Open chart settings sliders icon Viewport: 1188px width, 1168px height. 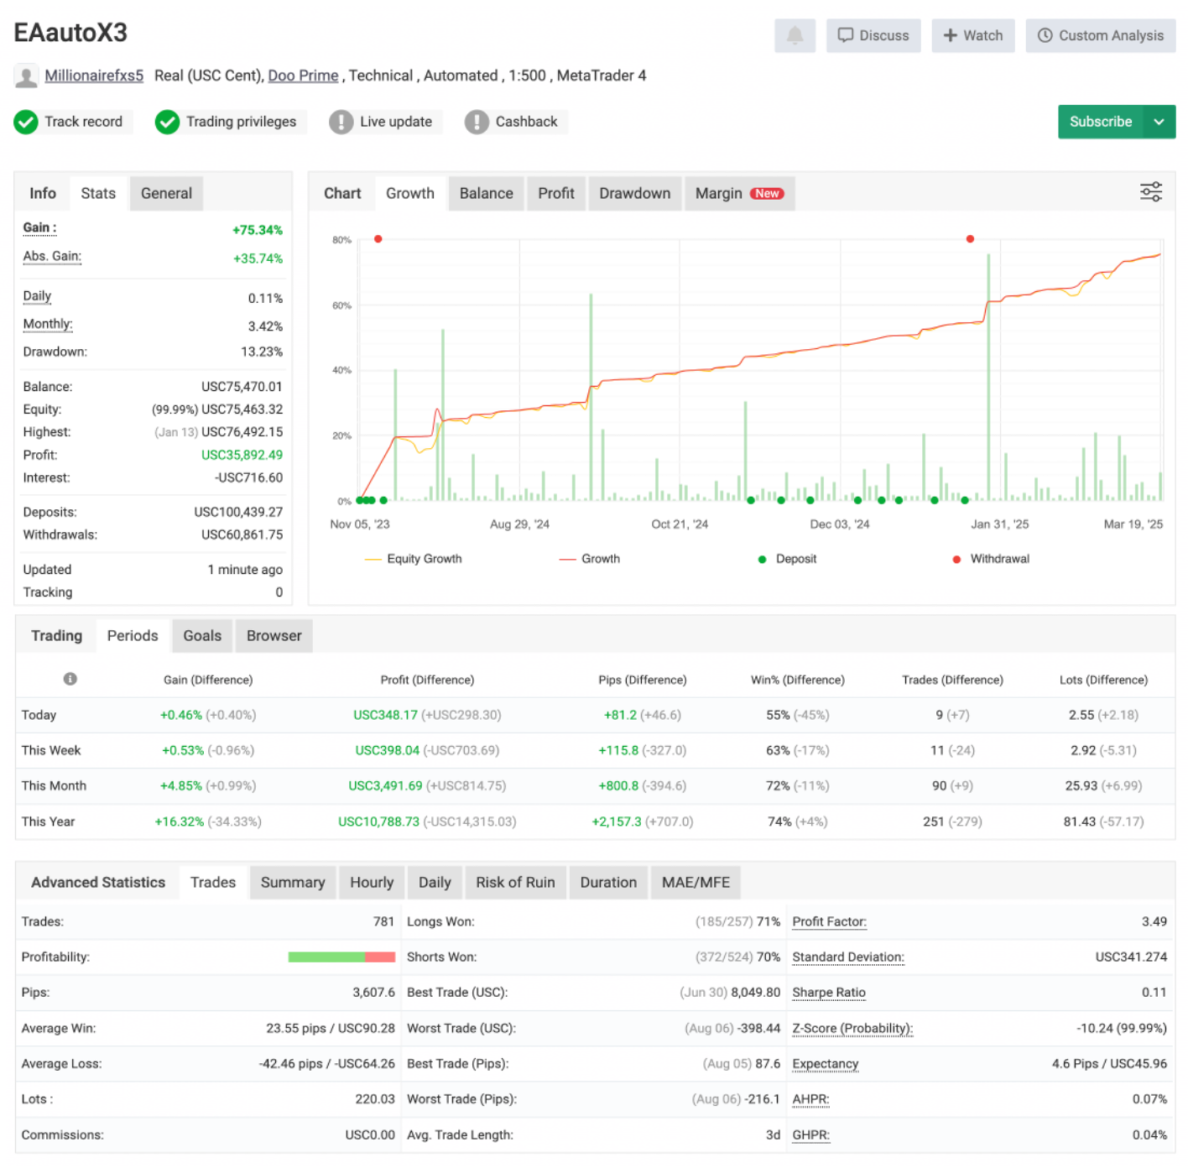[1150, 192]
